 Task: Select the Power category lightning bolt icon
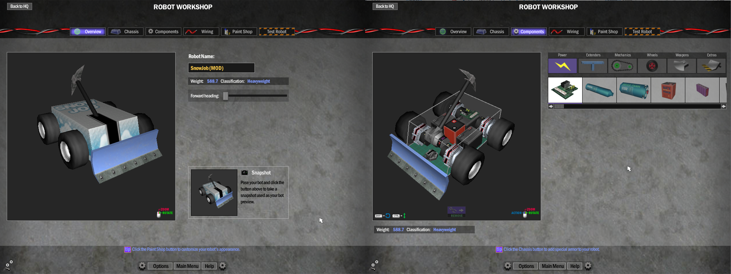point(562,66)
